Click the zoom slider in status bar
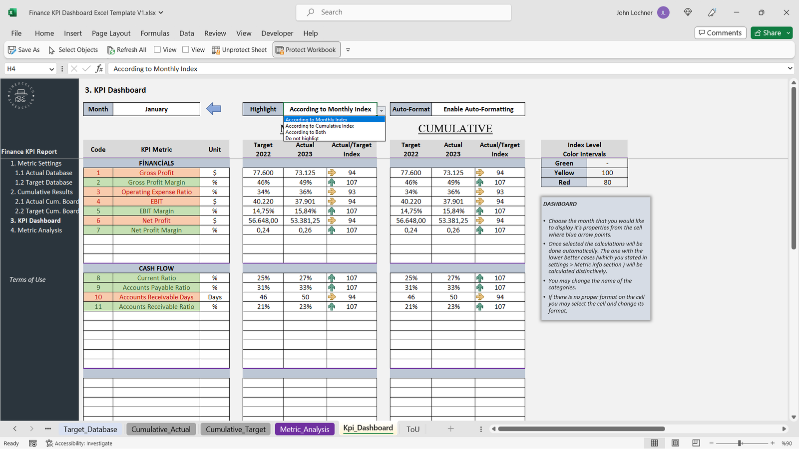 (740, 443)
